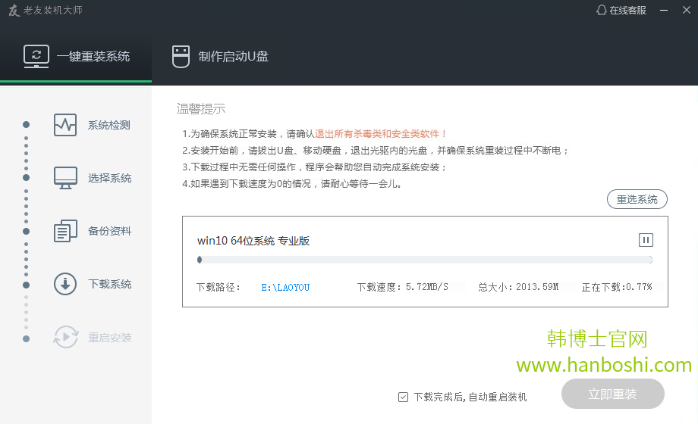
Task: Click the 在线客服 QQ penguin icon
Action: click(x=602, y=10)
